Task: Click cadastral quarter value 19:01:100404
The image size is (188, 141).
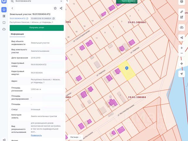Action: coord(36,73)
